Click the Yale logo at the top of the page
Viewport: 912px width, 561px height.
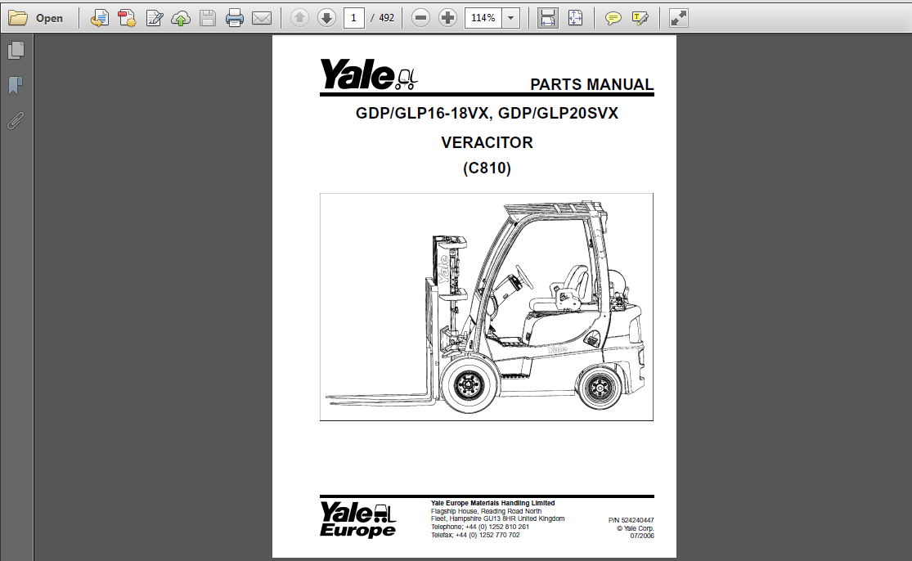click(x=369, y=74)
